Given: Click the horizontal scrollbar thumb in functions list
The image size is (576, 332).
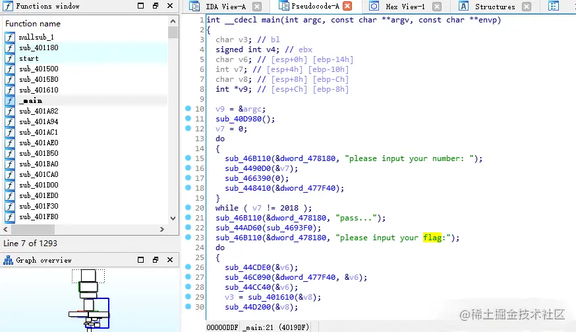Looking at the screenshot, I should point(33,229).
